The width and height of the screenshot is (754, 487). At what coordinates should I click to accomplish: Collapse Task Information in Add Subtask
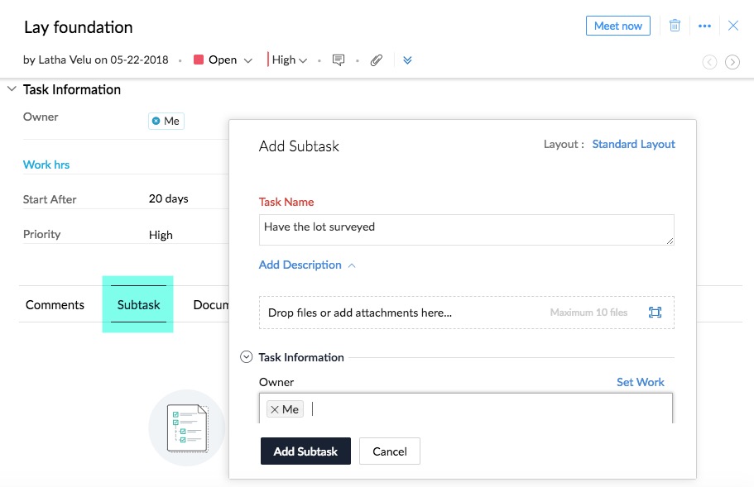246,357
